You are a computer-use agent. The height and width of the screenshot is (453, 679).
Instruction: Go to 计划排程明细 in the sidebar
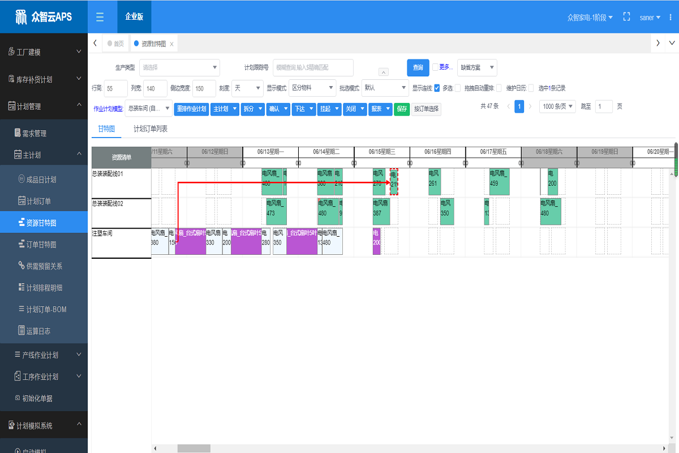[44, 288]
